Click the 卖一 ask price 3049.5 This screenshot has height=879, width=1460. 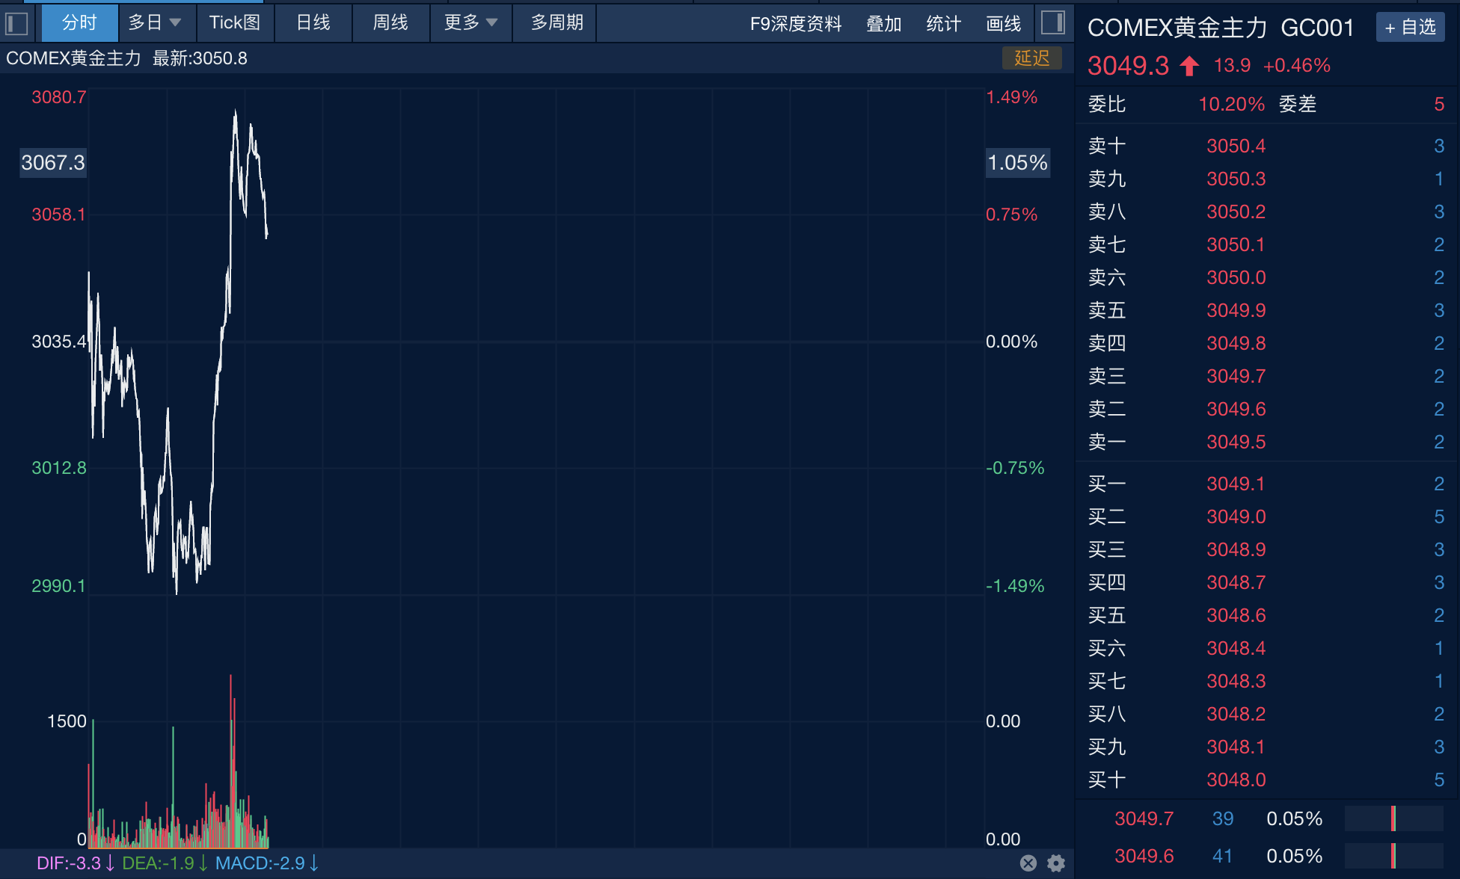(x=1236, y=442)
